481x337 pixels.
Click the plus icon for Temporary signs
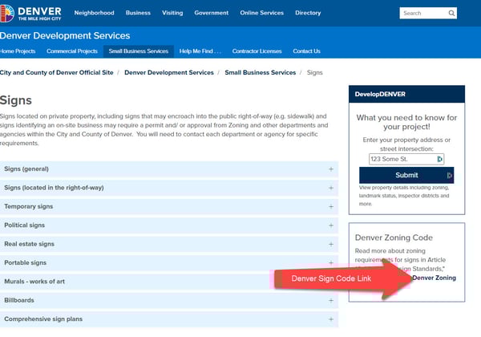[330, 206]
